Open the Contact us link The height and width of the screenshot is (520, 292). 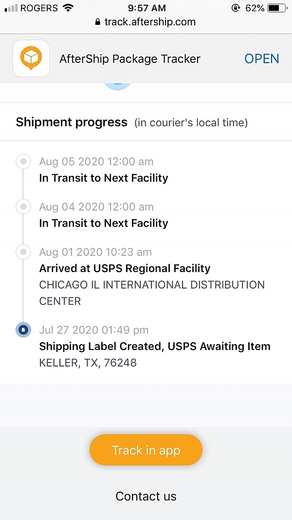(x=146, y=496)
